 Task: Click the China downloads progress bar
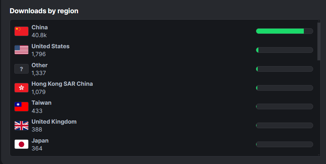click(x=284, y=31)
